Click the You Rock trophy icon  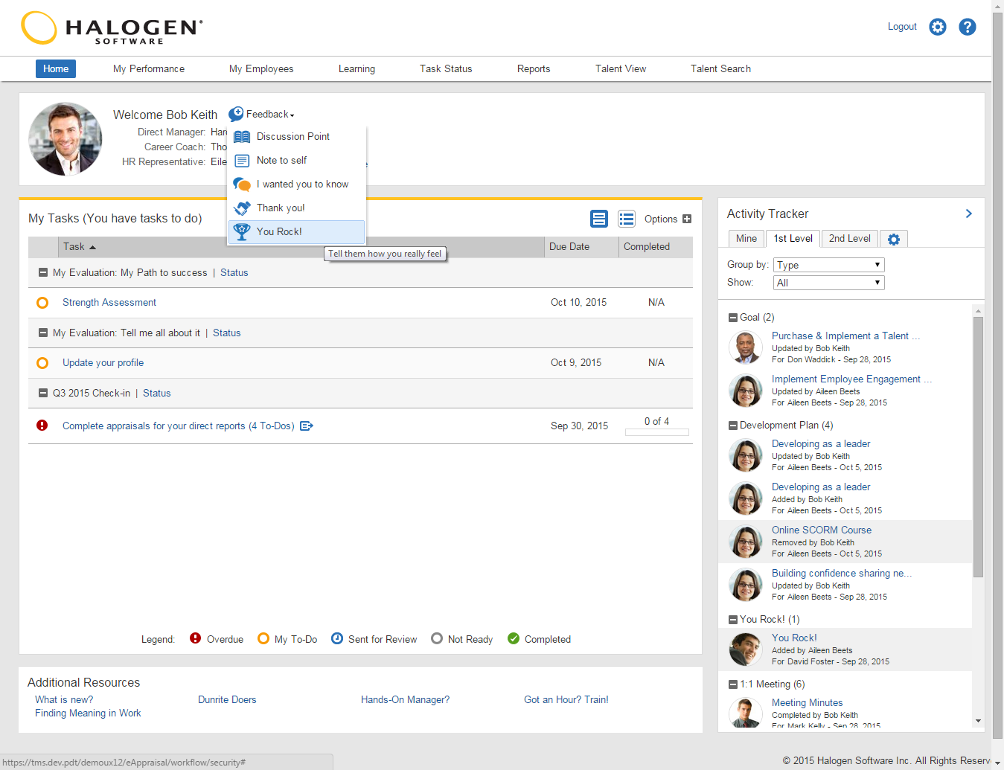[x=242, y=232]
